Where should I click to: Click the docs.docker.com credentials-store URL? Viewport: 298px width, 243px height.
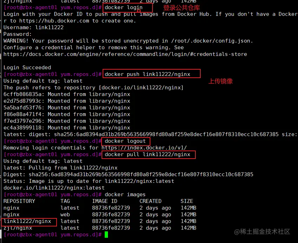(125, 54)
